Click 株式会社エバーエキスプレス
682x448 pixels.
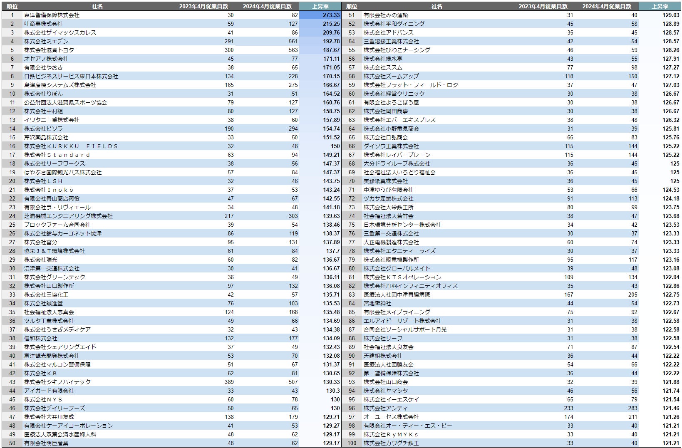(x=399, y=120)
